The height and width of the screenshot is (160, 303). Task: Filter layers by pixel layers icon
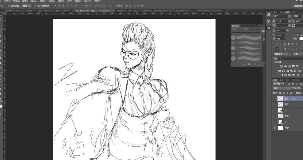click(289, 84)
